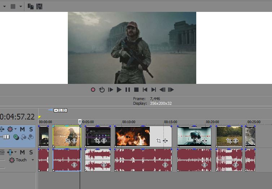The height and width of the screenshot is (189, 272).
Task: Click the playhead handle on the ruler
Action: [x=80, y=122]
